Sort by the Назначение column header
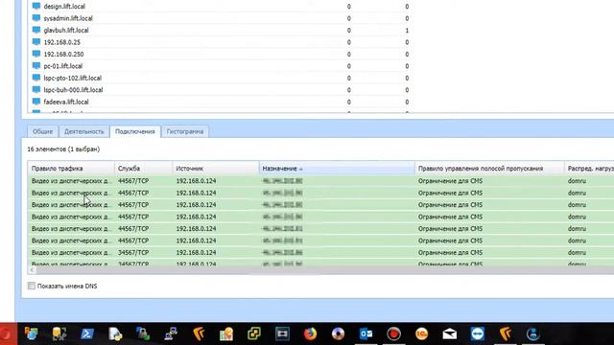 pyautogui.click(x=337, y=169)
